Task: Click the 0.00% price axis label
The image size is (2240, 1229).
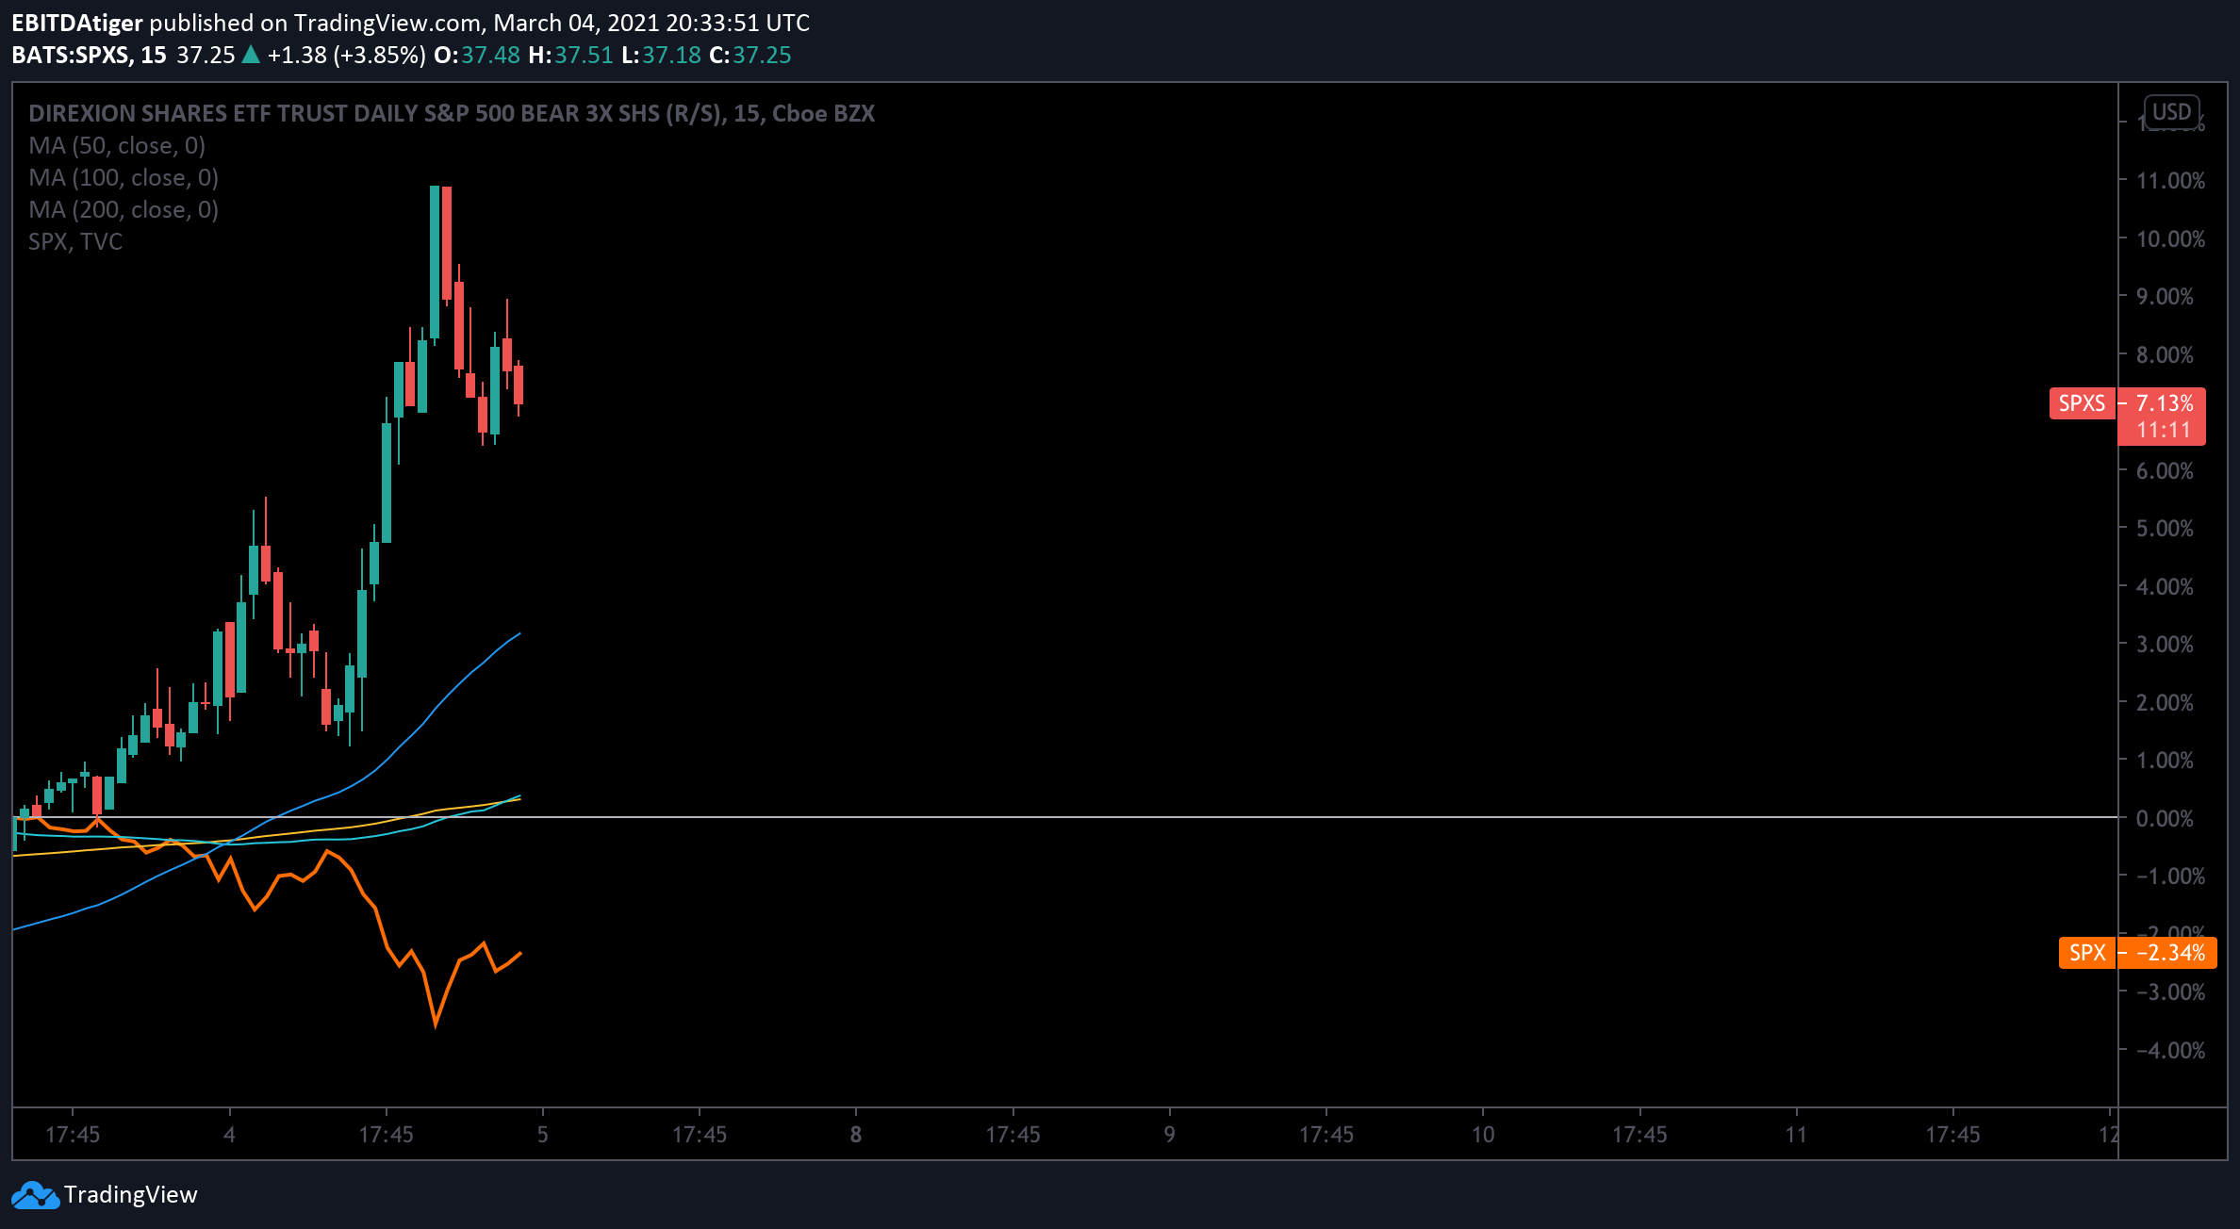Action: 2165,818
